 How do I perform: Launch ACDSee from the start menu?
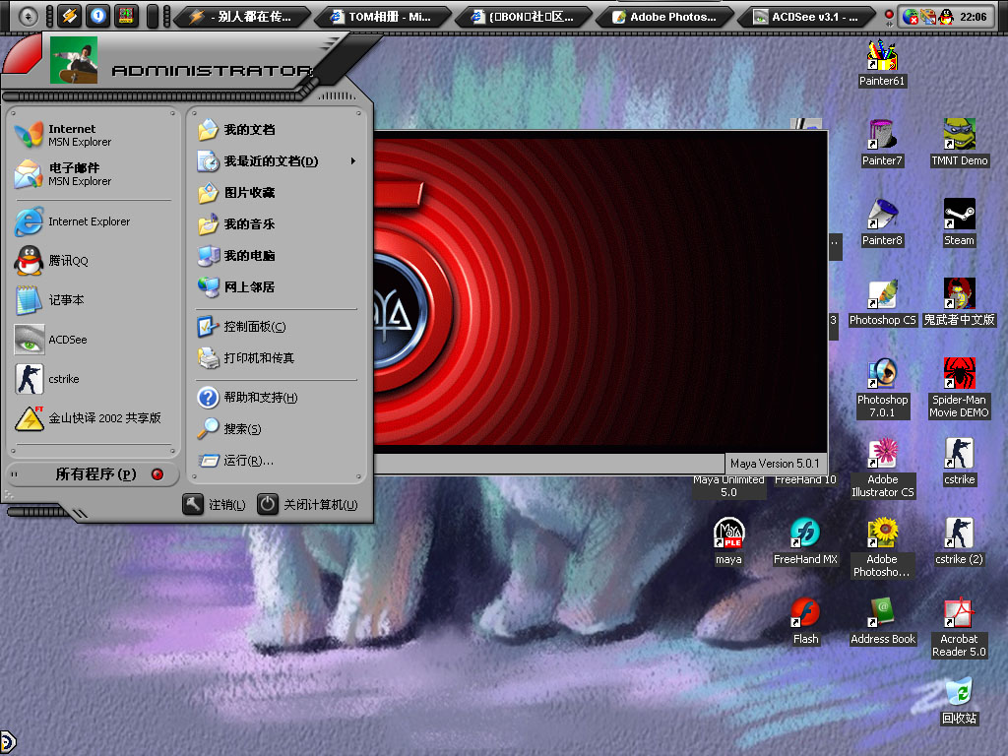93,340
